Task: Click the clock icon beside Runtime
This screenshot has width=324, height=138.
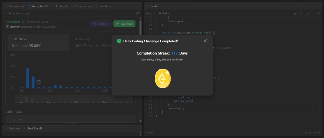Action: (13, 39)
